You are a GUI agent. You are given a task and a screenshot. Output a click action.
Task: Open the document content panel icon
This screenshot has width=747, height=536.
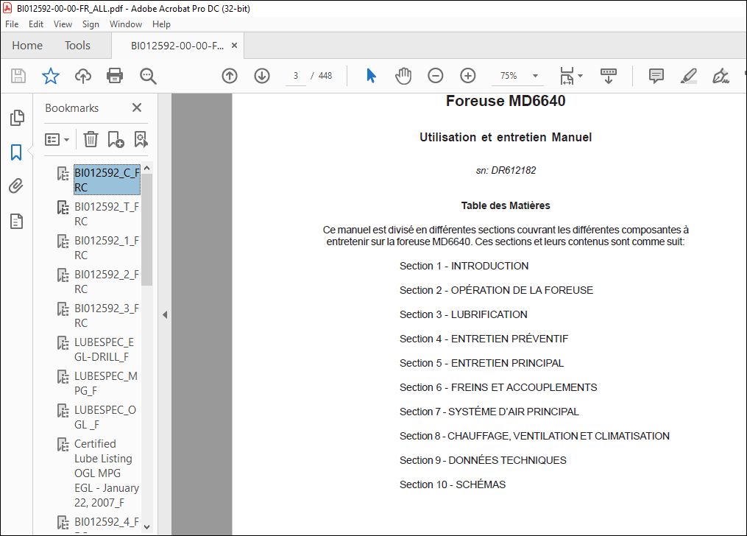(17, 221)
